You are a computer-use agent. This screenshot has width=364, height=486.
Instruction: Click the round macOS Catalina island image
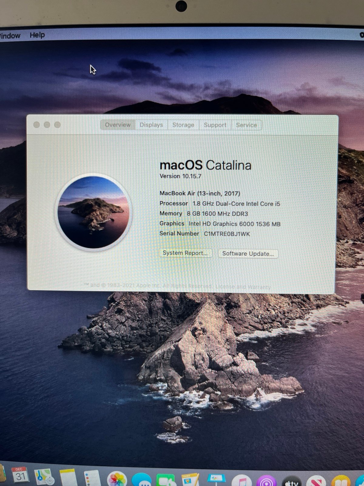click(x=94, y=212)
